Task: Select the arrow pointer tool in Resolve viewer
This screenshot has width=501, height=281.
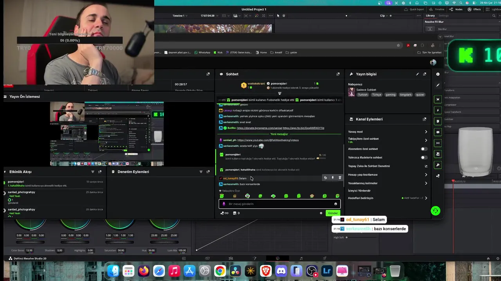Action: point(278,16)
